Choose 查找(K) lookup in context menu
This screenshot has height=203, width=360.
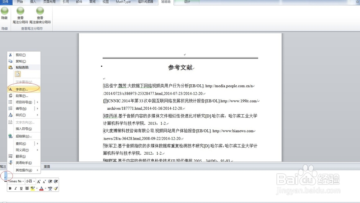[21, 144]
